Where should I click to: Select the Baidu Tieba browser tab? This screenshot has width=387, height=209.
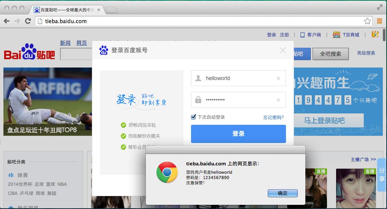(66, 9)
